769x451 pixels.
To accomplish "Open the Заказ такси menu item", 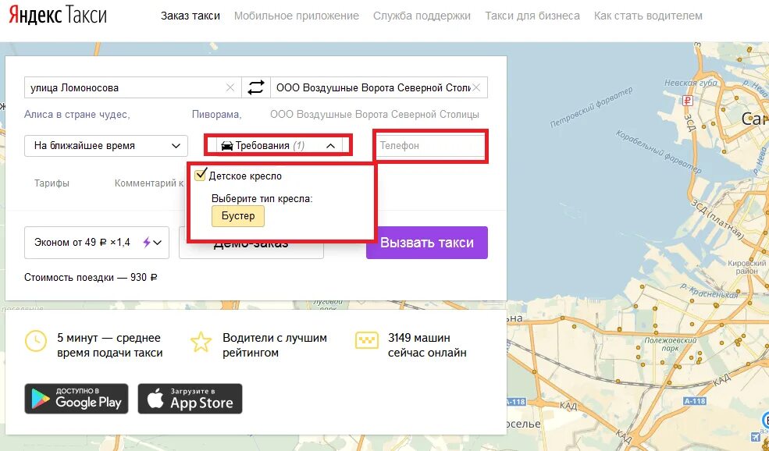I will [x=190, y=16].
